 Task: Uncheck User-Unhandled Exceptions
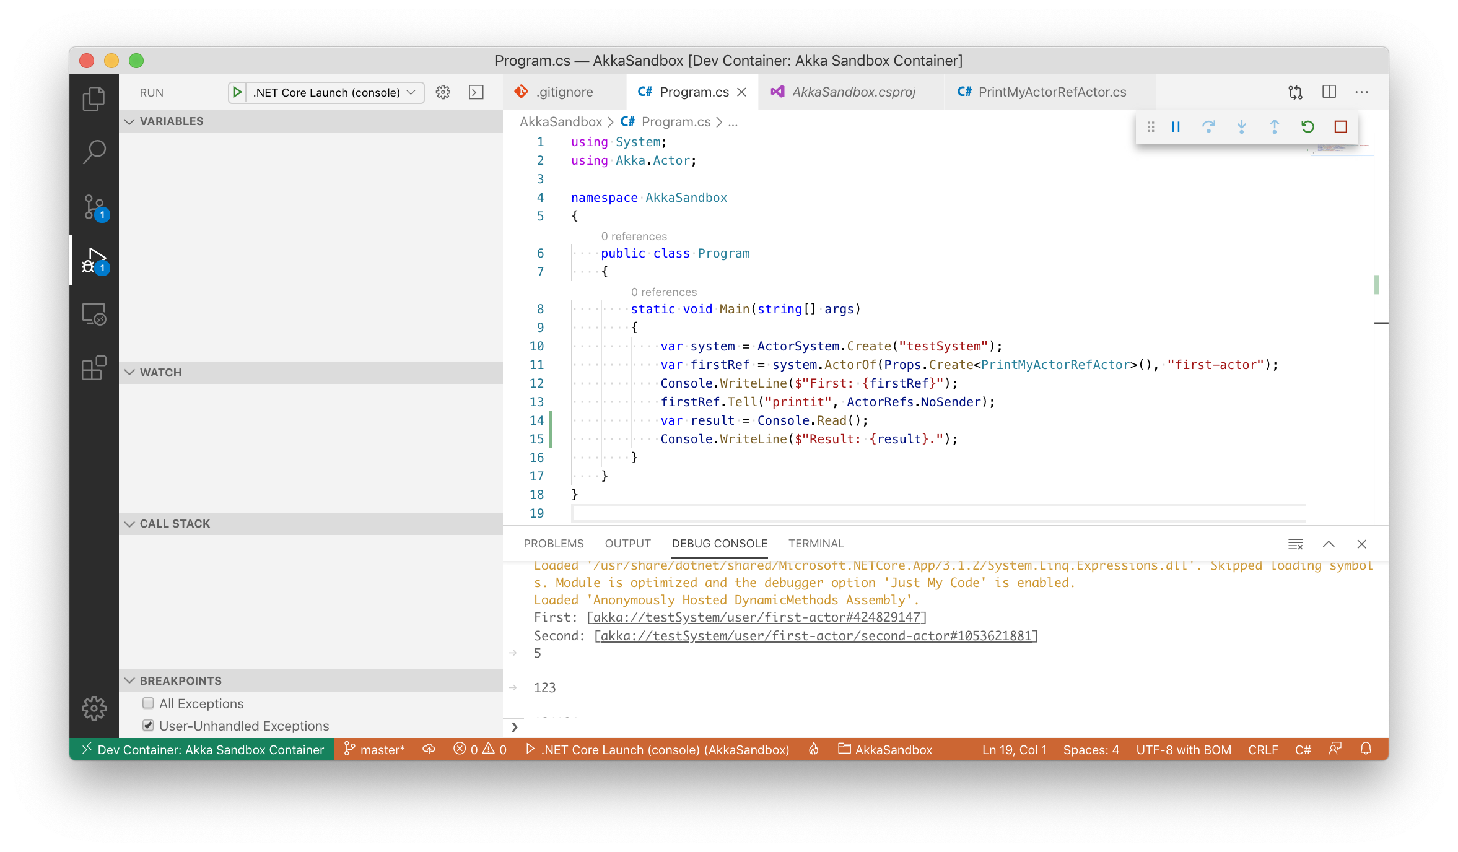click(148, 726)
